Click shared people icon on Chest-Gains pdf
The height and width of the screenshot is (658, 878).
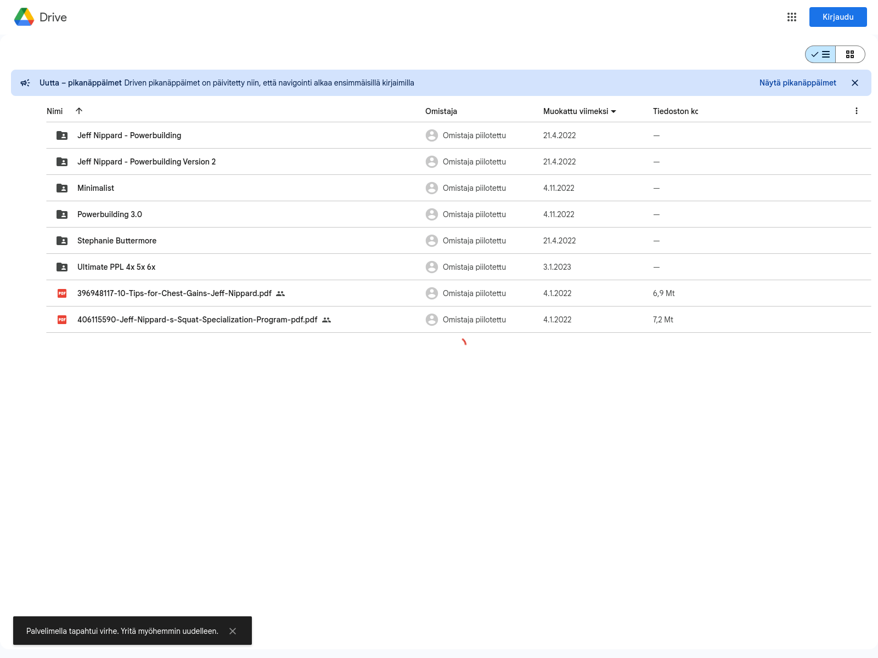280,293
